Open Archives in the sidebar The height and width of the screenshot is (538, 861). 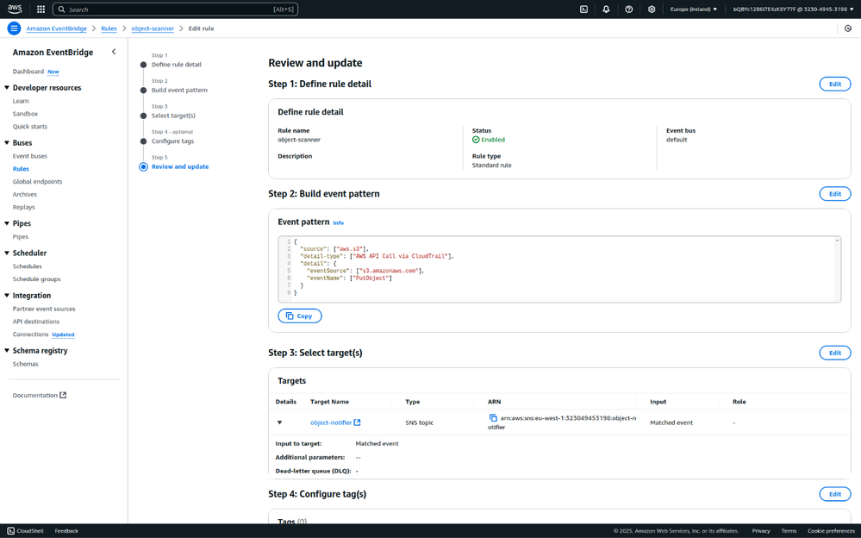[x=25, y=195]
